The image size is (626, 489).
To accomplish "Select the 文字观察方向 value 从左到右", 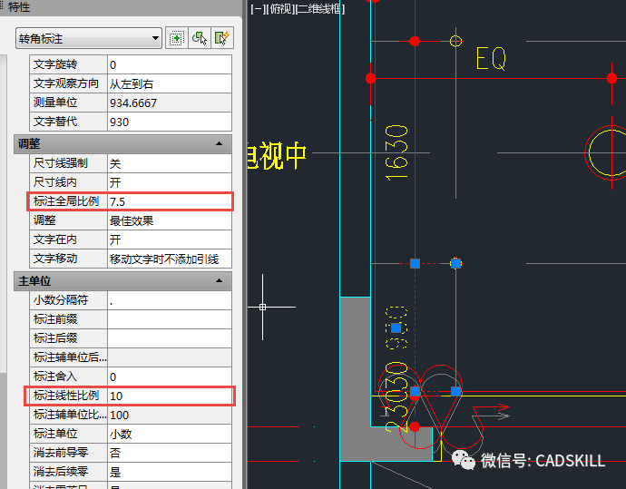I will 170,83.
